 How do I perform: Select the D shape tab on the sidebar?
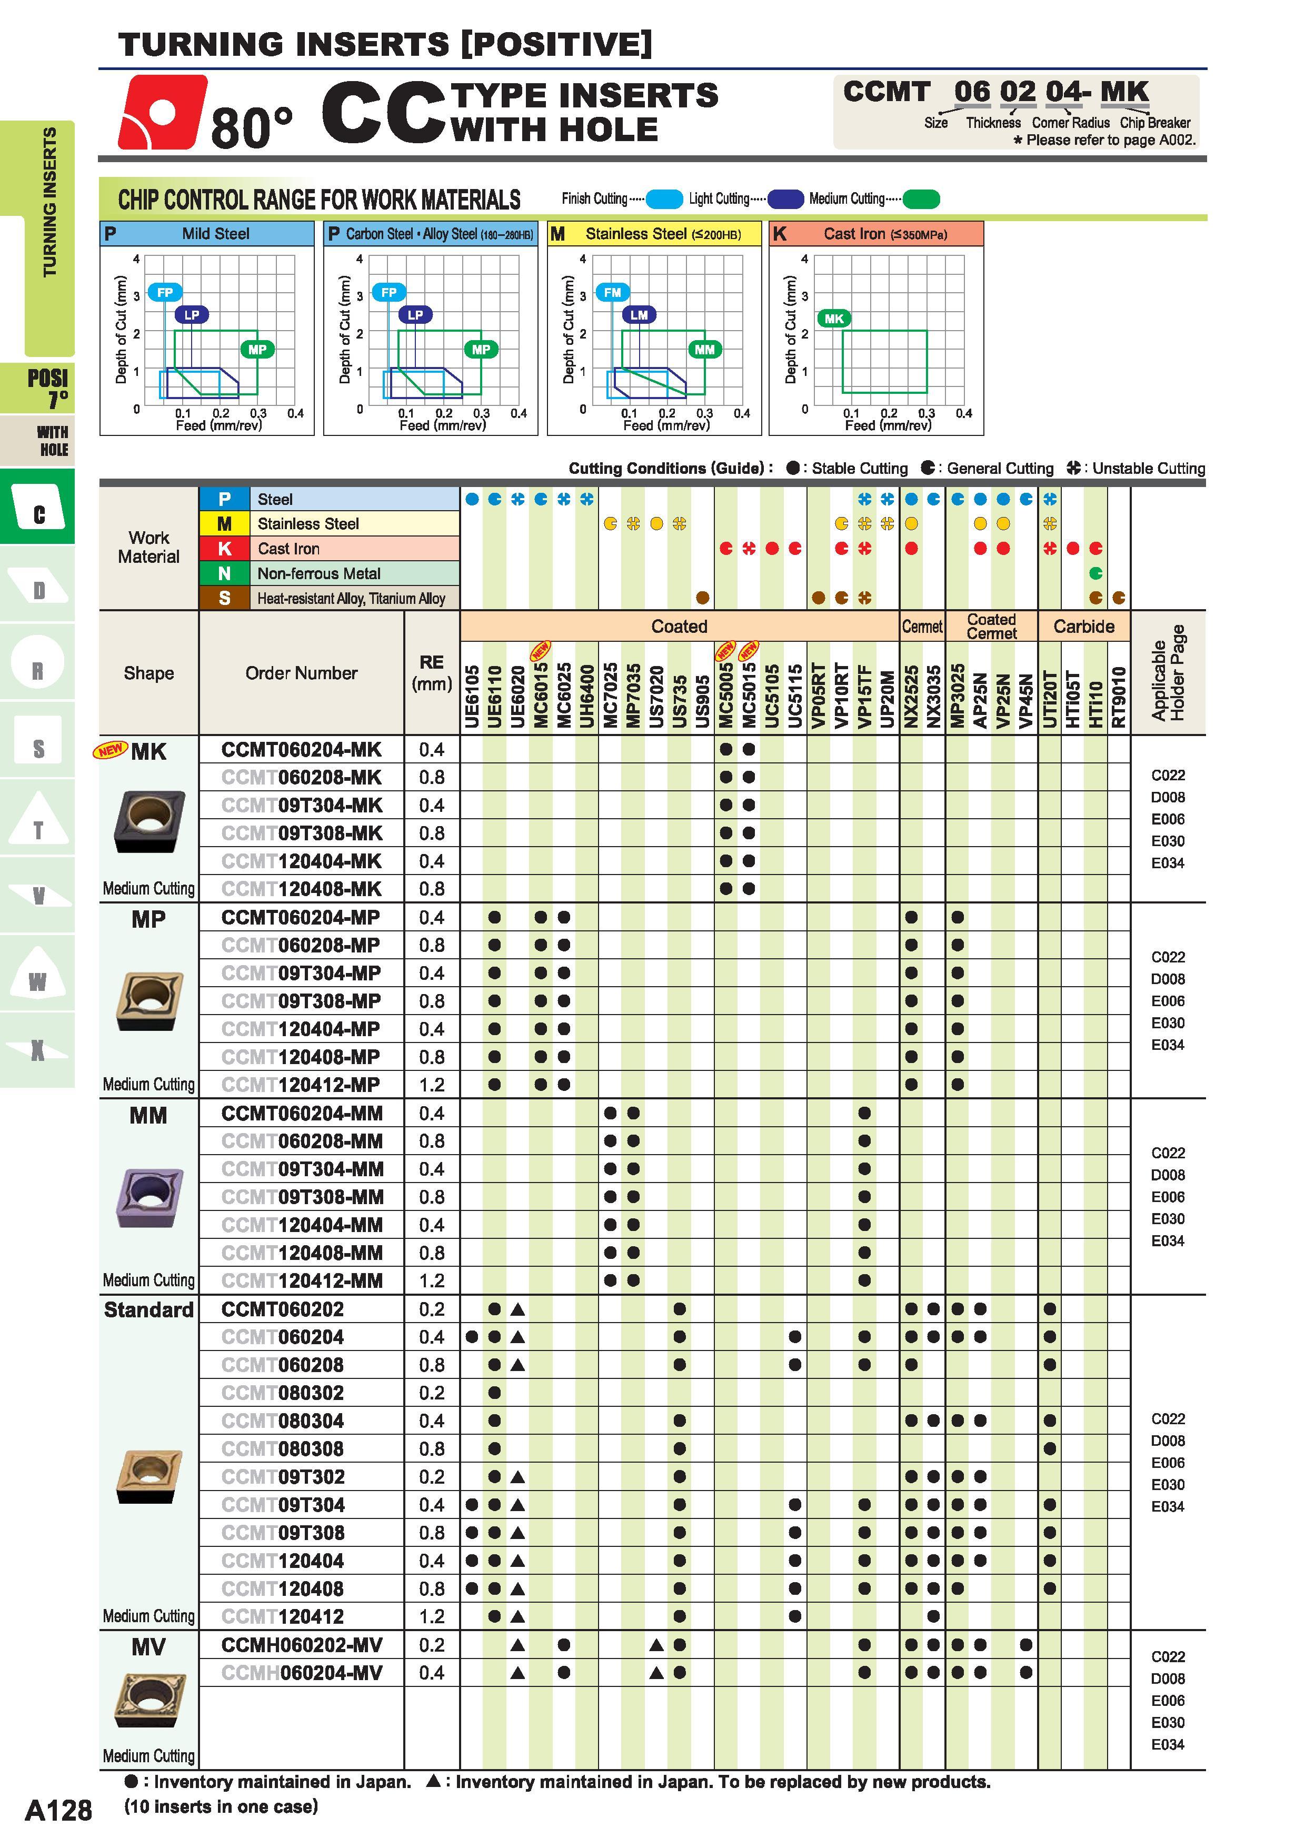click(x=38, y=584)
